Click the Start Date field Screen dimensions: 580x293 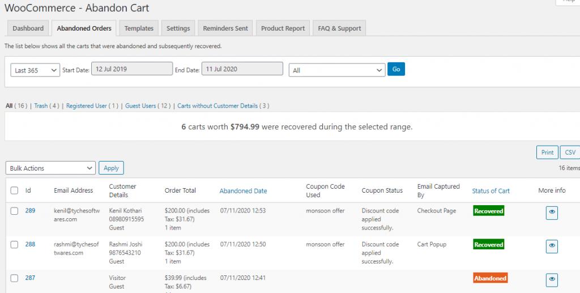click(x=132, y=69)
